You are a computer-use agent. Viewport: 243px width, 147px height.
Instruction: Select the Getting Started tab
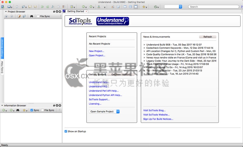click(x=75, y=11)
